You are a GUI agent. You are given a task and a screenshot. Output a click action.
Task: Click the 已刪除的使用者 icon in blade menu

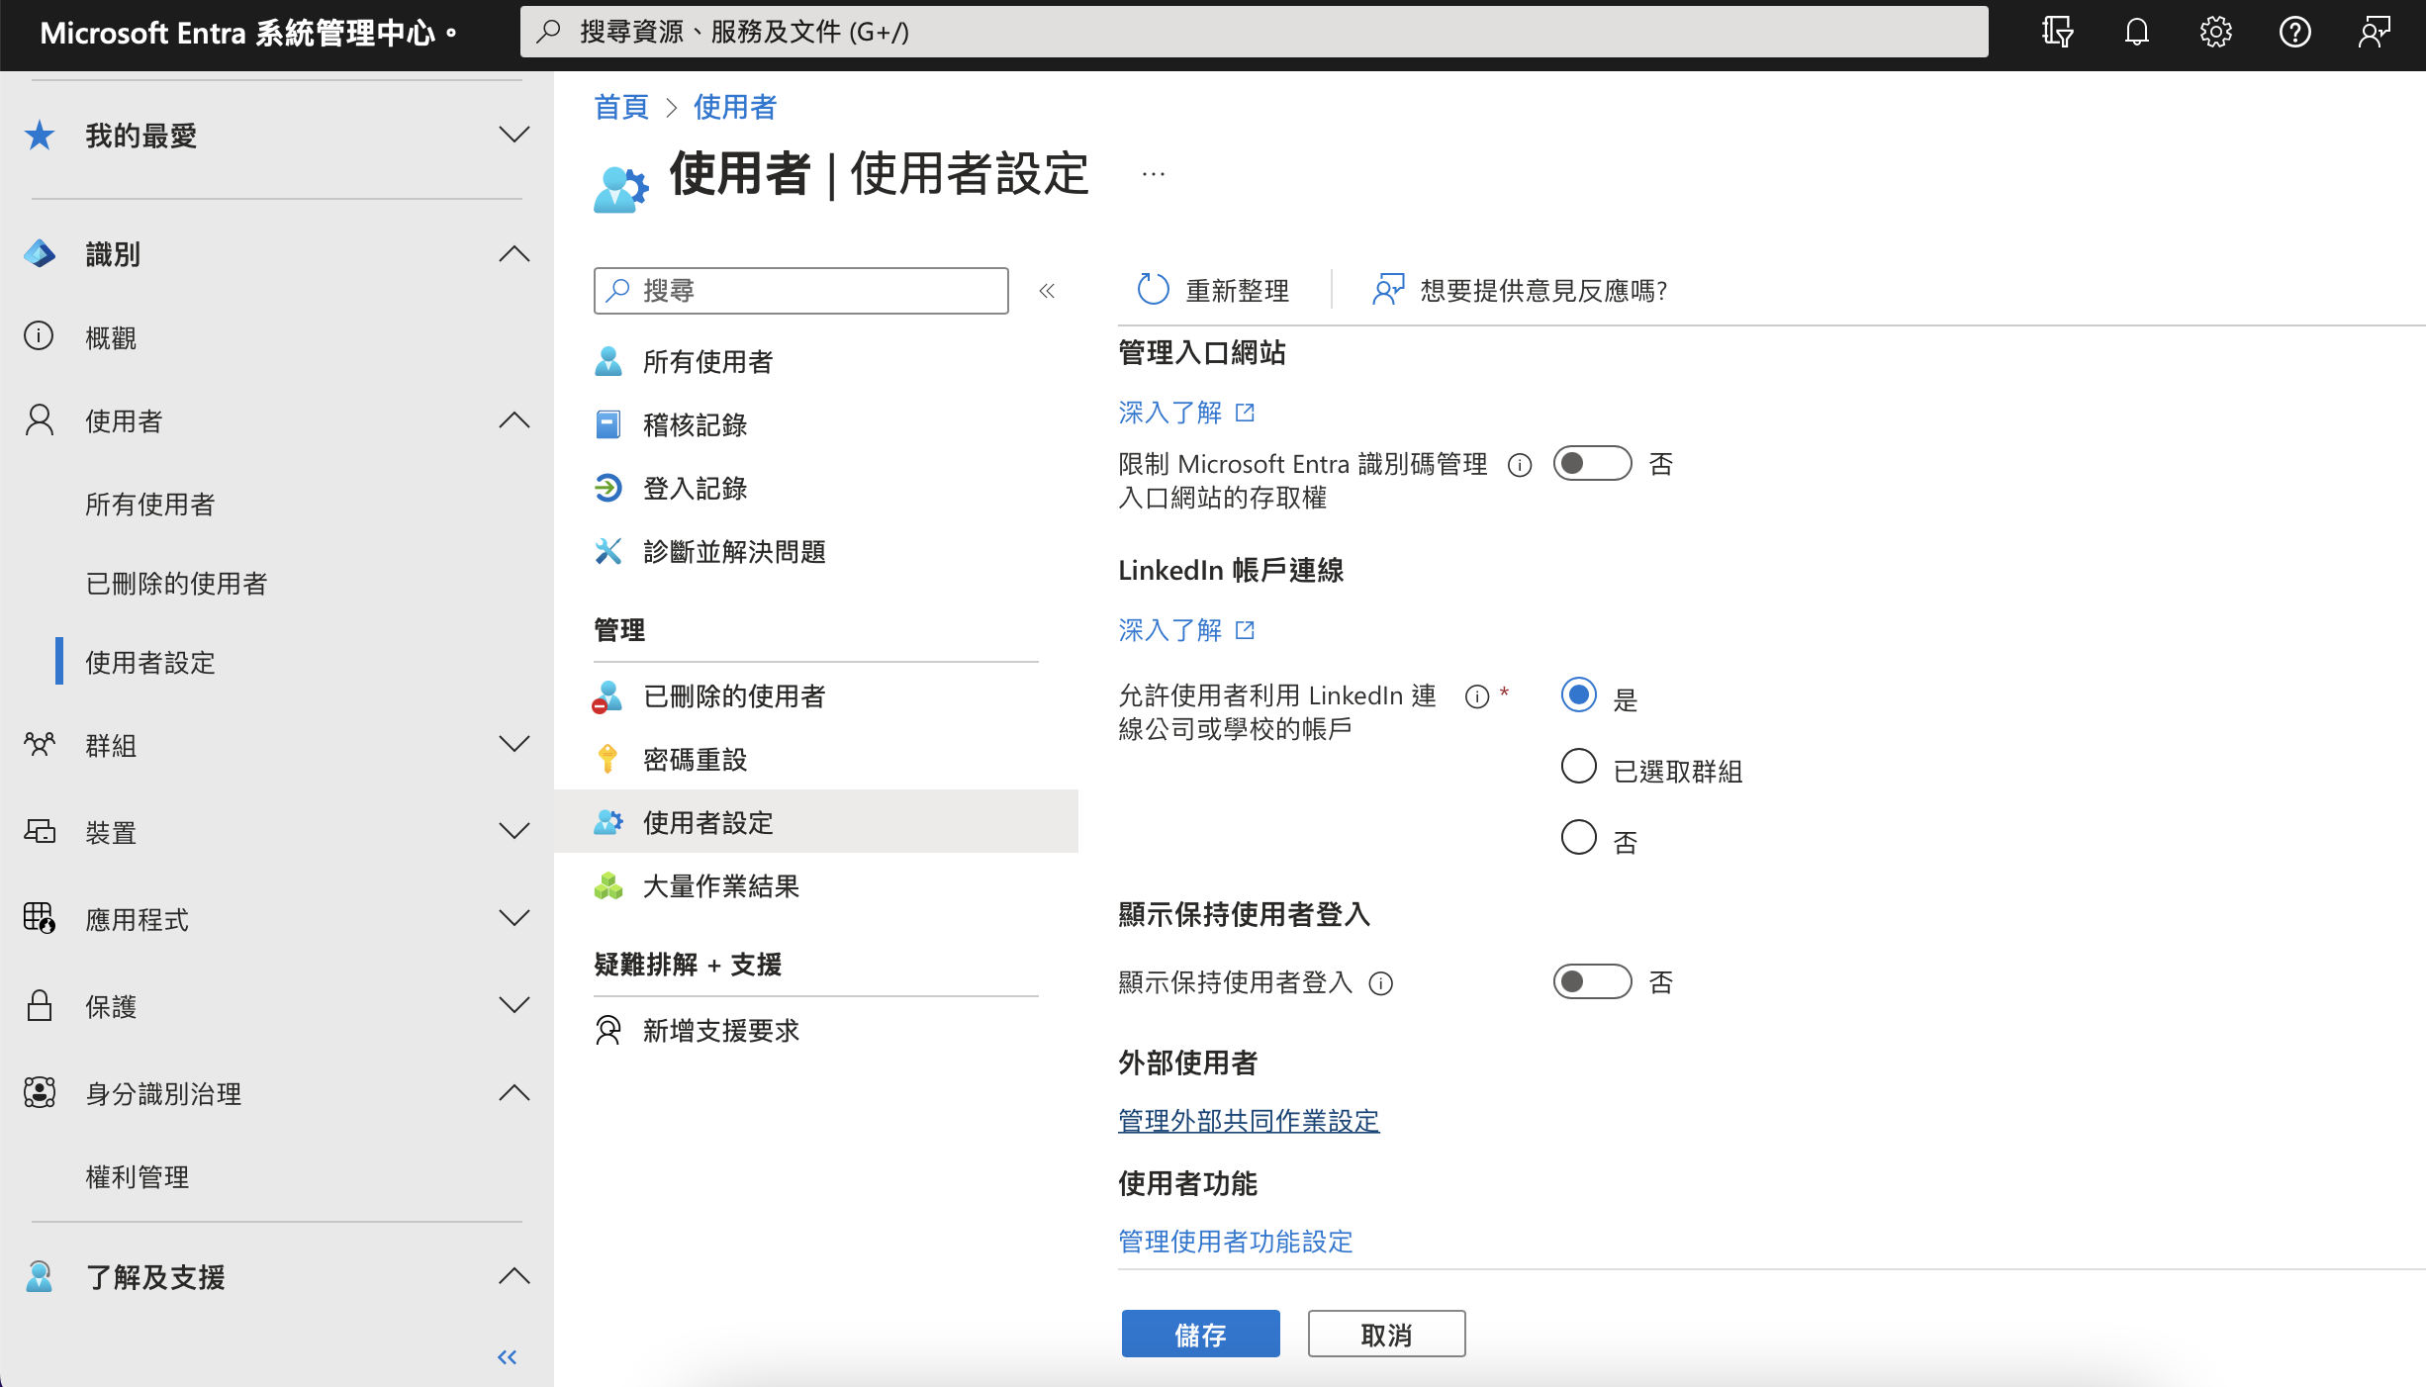tap(607, 696)
